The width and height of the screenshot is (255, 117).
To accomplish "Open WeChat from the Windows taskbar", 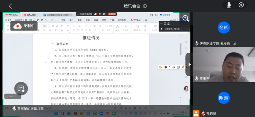I will (114, 113).
